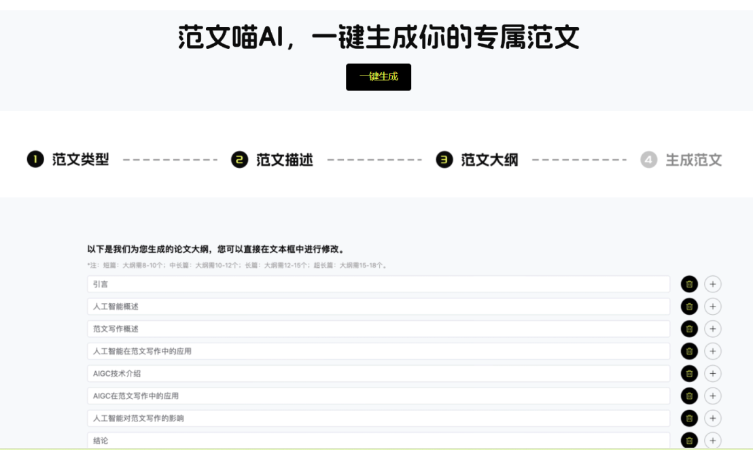
Task: Click into the 结论 outline field
Action: click(379, 440)
